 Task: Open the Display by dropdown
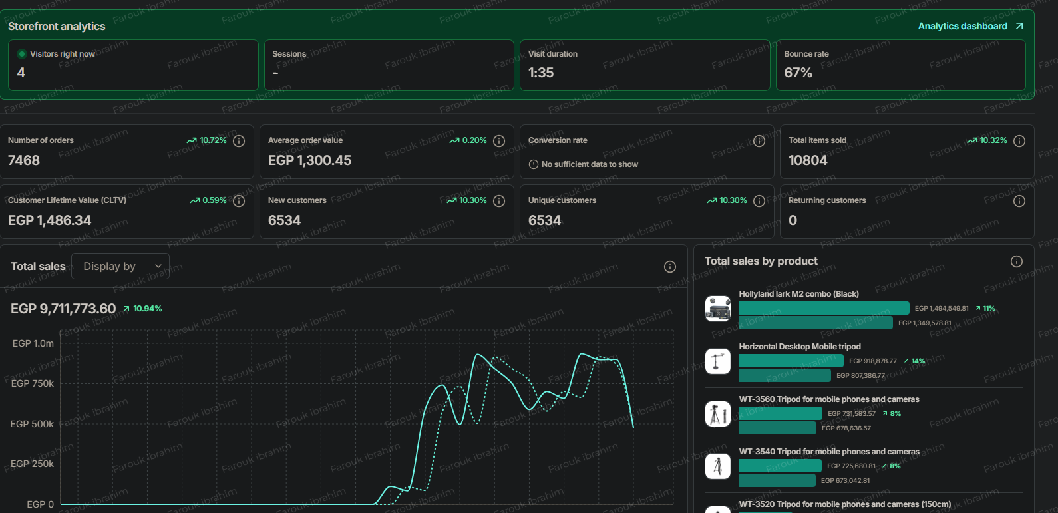click(120, 266)
